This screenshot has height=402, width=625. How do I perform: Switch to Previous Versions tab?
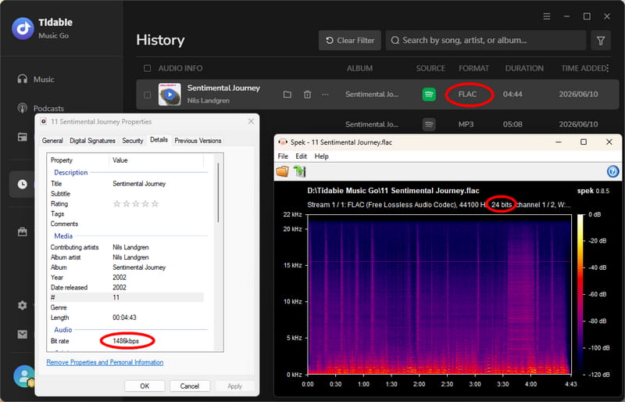click(x=198, y=141)
